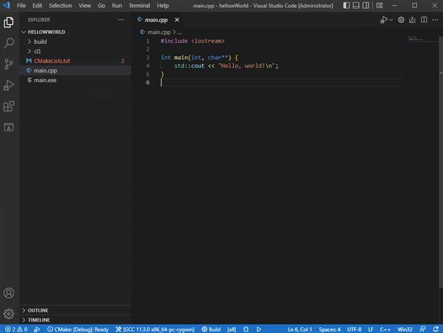The image size is (443, 333).
Task: Open the Go menu
Action: [x=101, y=5]
